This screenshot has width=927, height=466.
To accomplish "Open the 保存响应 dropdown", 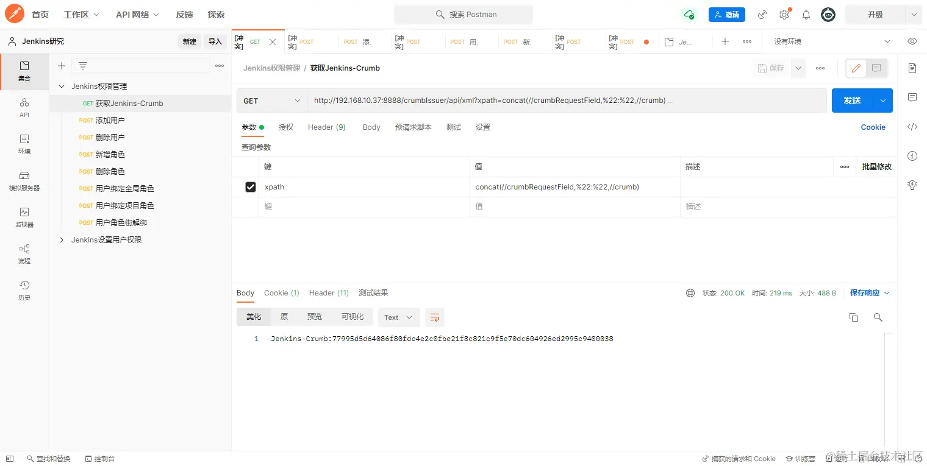I will (870, 293).
